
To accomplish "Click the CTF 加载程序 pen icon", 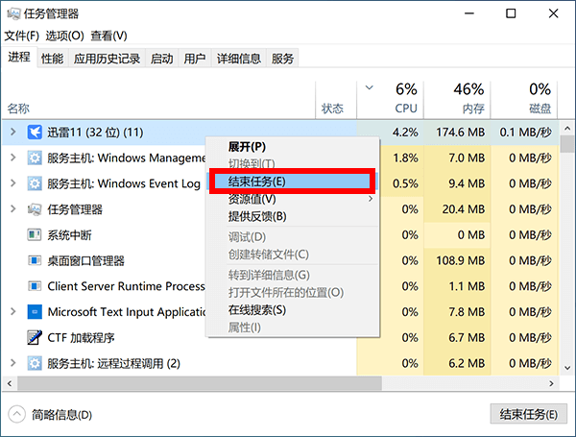I will click(35, 338).
